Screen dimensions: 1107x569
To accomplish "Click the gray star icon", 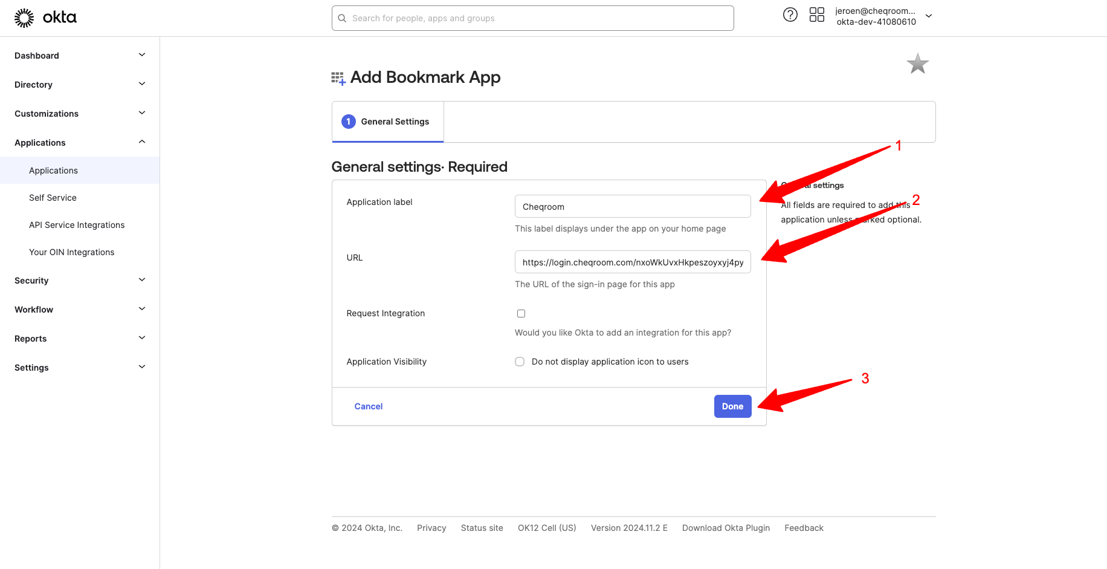I will click(917, 63).
